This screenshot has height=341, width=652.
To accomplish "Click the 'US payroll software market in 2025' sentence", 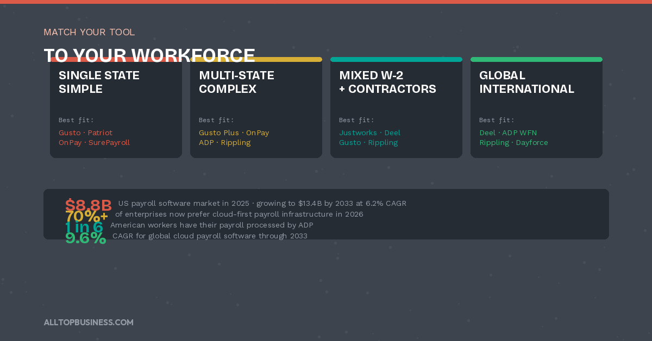I will pos(262,203).
